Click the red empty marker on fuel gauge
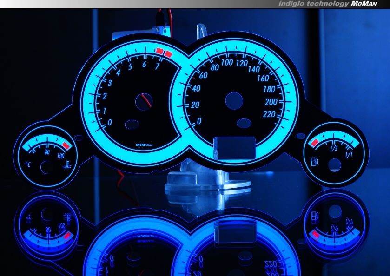 click(x=315, y=143)
